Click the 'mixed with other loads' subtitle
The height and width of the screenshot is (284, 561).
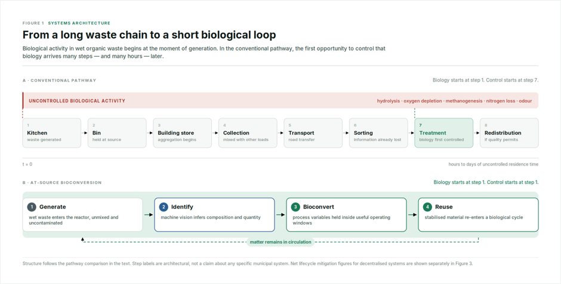[246, 140]
